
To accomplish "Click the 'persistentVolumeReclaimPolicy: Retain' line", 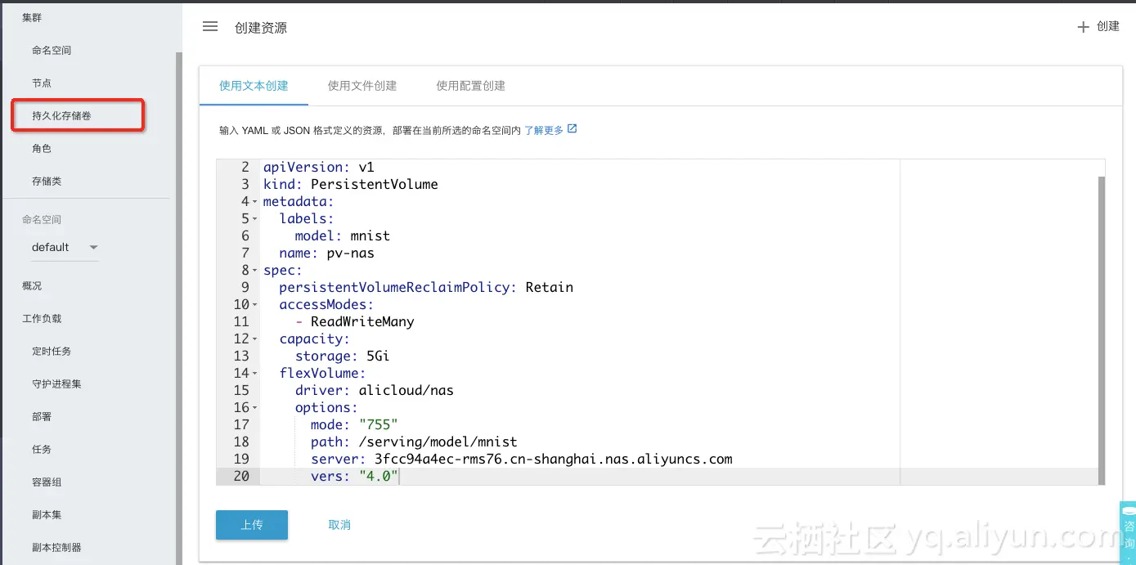I will click(x=426, y=288).
